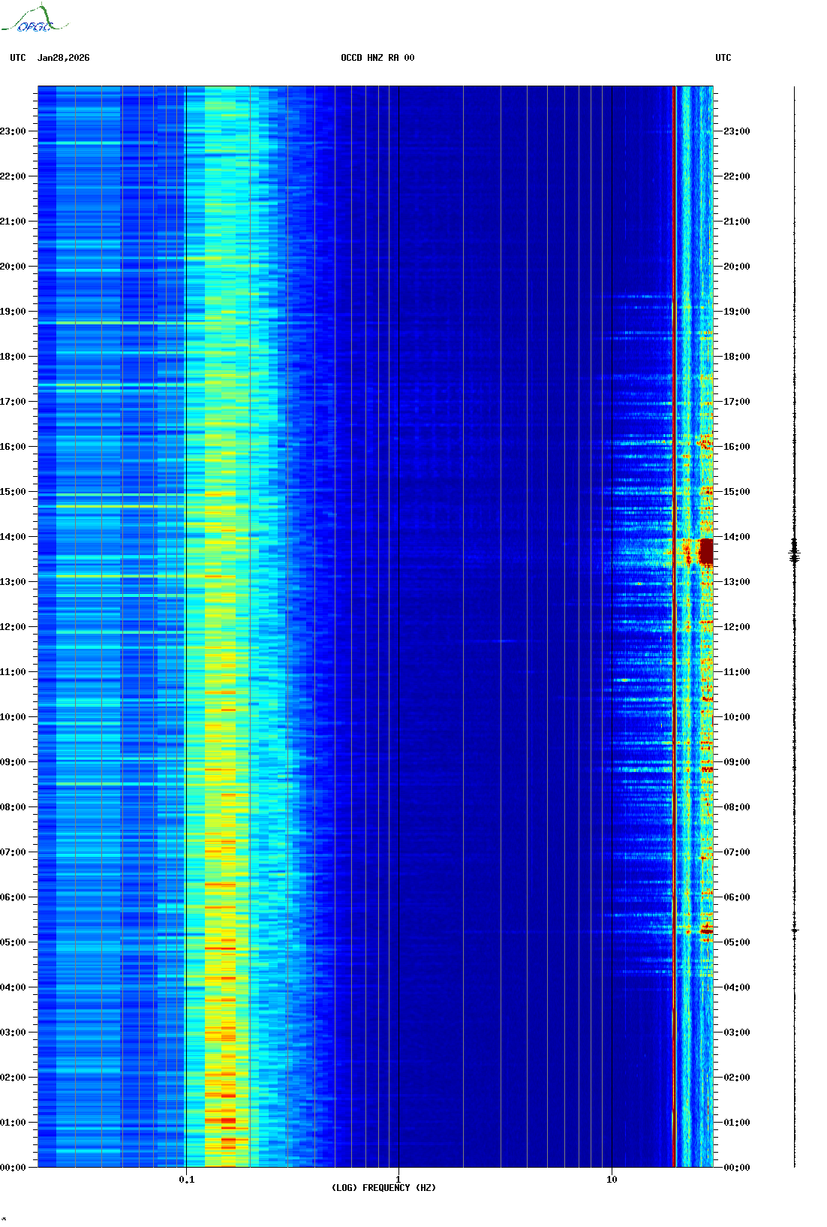Click the 08:00 label on the left axis

click(x=13, y=807)
